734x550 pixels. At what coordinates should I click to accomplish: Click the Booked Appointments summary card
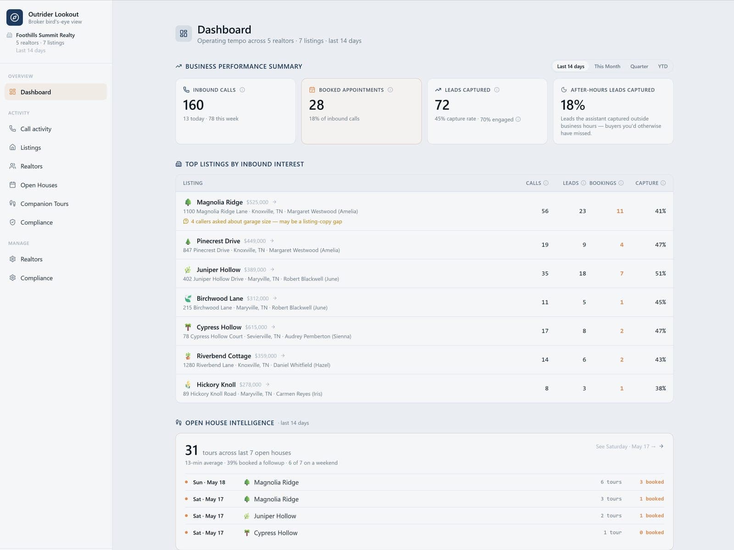(361, 111)
